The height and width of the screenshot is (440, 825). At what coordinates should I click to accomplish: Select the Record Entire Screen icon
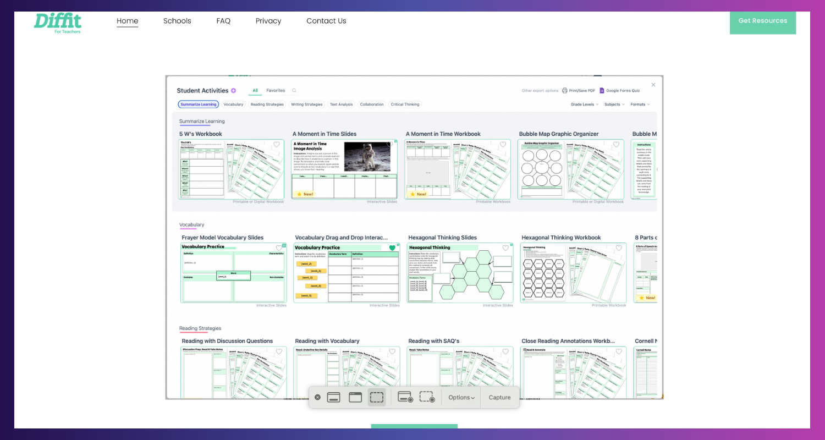point(405,397)
